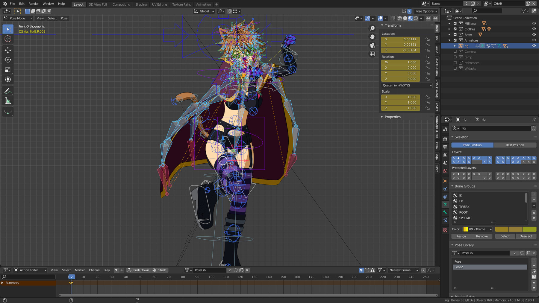The width and height of the screenshot is (539, 303).
Task: Select the Scale tool
Action: pos(8,70)
